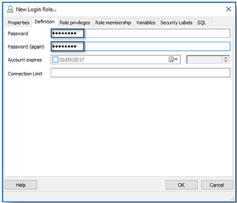Enable the Account expires checkbox

(x=55, y=60)
